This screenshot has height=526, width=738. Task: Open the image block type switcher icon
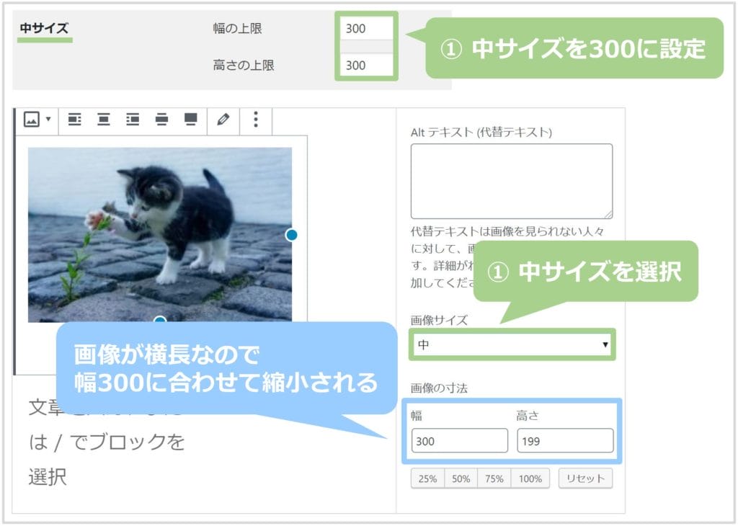pyautogui.click(x=32, y=120)
